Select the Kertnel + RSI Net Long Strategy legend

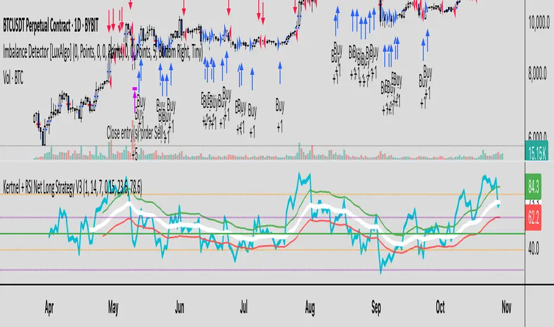pyautogui.click(x=73, y=187)
